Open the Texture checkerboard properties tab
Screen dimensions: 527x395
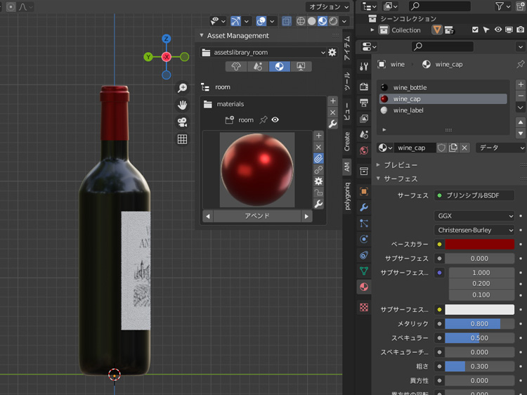364,307
